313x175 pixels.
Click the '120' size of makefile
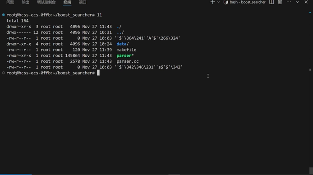(x=76, y=50)
